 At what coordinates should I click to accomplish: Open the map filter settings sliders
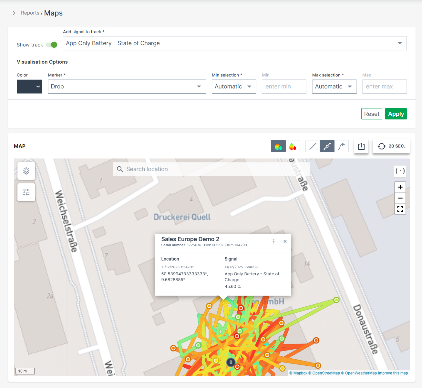coord(26,192)
